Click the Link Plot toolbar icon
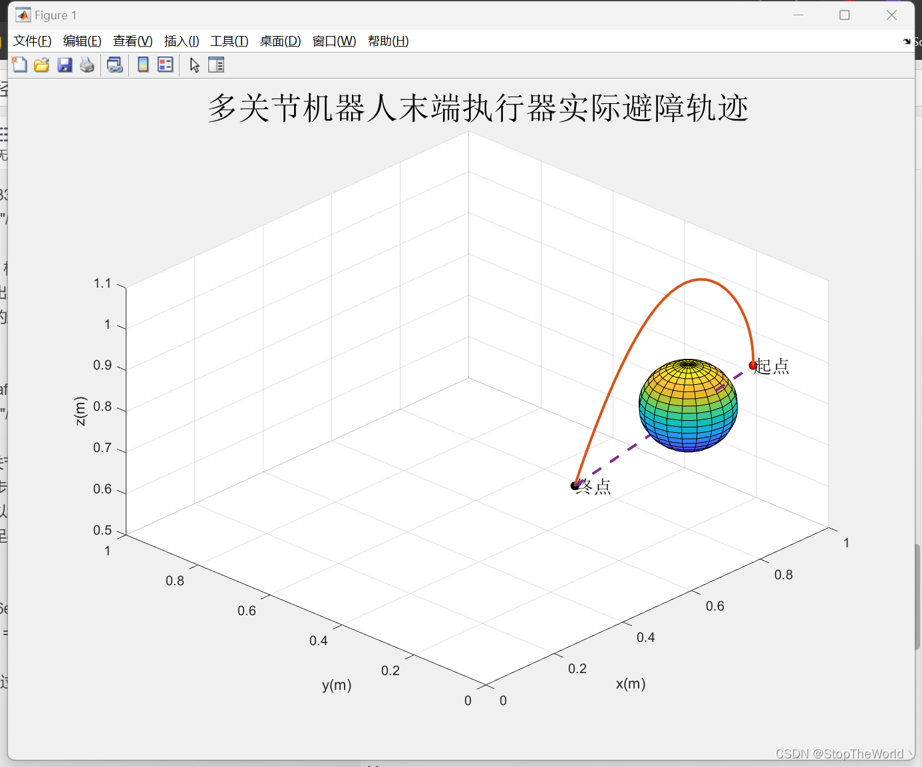Screen dimensions: 922x767 click(x=115, y=65)
